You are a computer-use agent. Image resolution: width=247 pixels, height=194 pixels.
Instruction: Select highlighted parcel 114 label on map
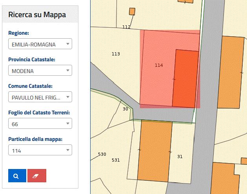click(158, 65)
